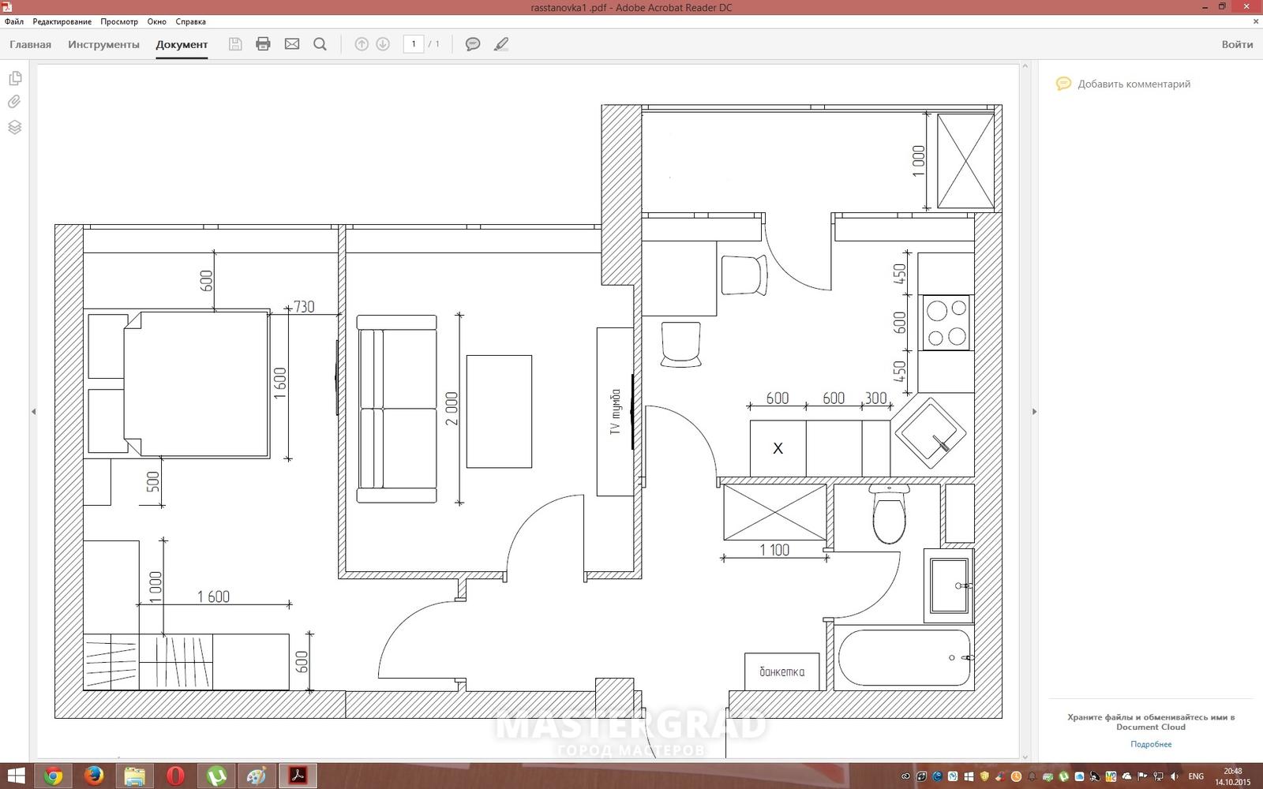This screenshot has height=789, width=1263.
Task: Click the Войти sign-in button
Action: [1237, 44]
